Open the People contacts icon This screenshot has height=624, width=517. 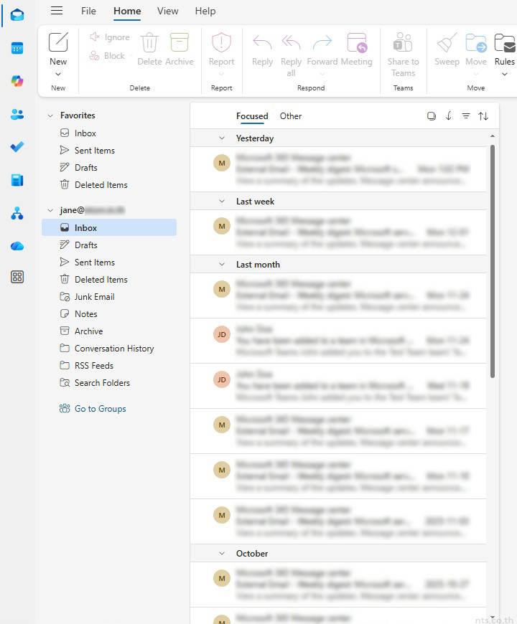pyautogui.click(x=17, y=114)
